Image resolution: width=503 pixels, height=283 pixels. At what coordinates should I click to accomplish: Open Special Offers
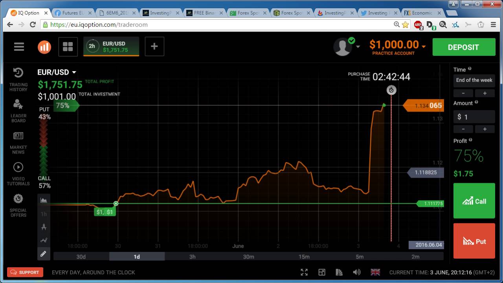(18, 205)
